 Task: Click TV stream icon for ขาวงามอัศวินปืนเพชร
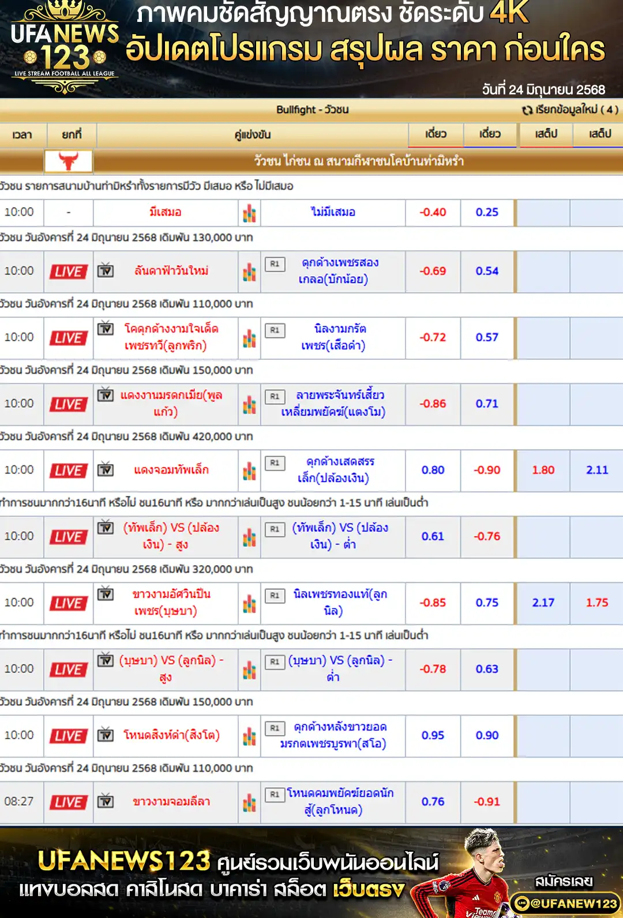click(105, 593)
